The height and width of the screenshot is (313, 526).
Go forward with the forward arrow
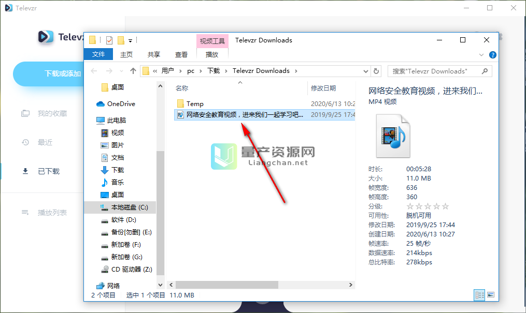point(109,71)
